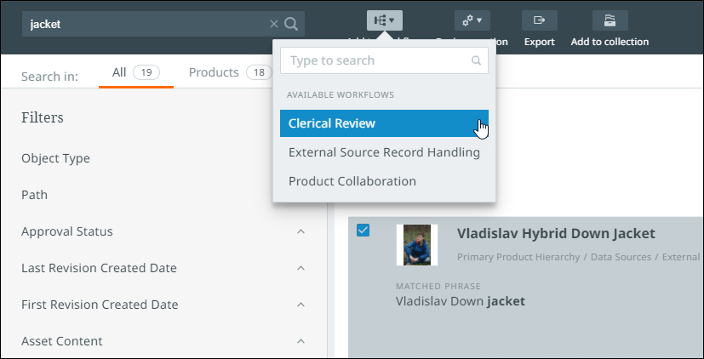The height and width of the screenshot is (359, 704).
Task: Uncheck the Vladislav Hybrid Down Jacket checkbox
Action: [x=363, y=231]
